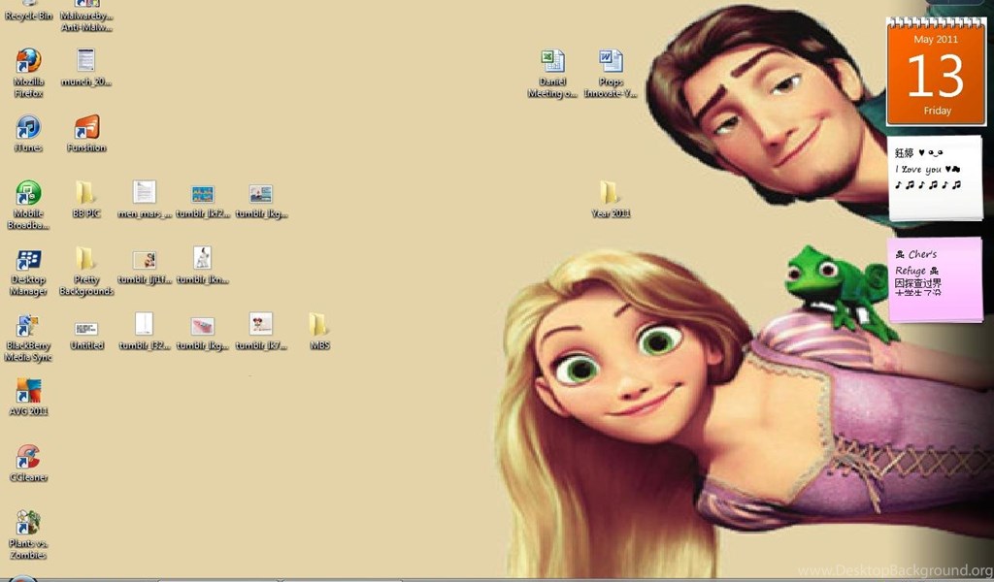Image resolution: width=994 pixels, height=582 pixels.
Task: Select the Untitled file icon
Action: 86,336
